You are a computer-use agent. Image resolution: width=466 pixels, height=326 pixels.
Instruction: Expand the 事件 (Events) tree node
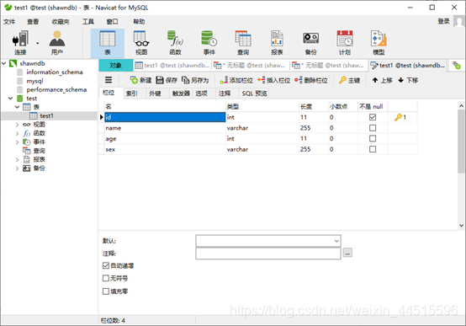(17, 142)
